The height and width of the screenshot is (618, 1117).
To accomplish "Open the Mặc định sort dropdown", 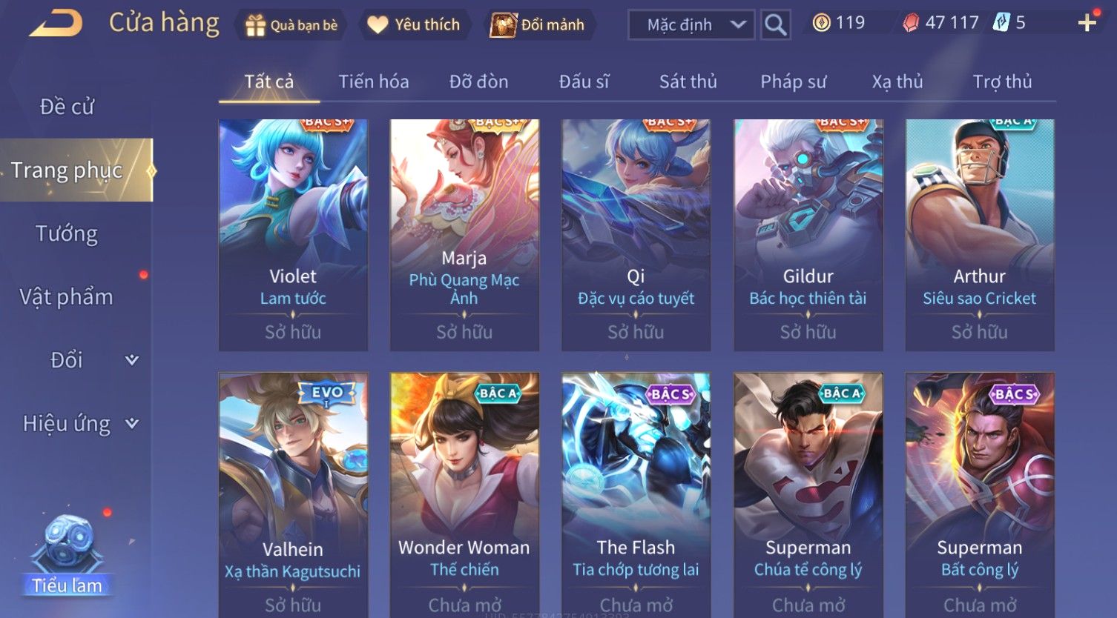I will point(691,24).
